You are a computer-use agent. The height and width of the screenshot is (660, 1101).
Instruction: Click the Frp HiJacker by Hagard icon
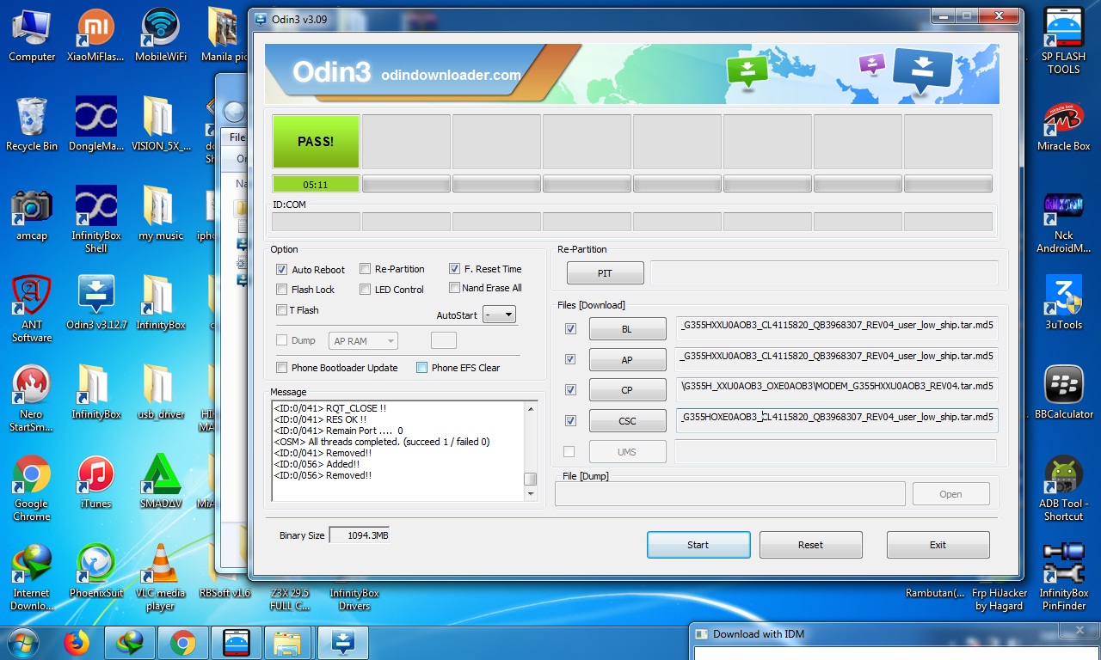tap(998, 599)
